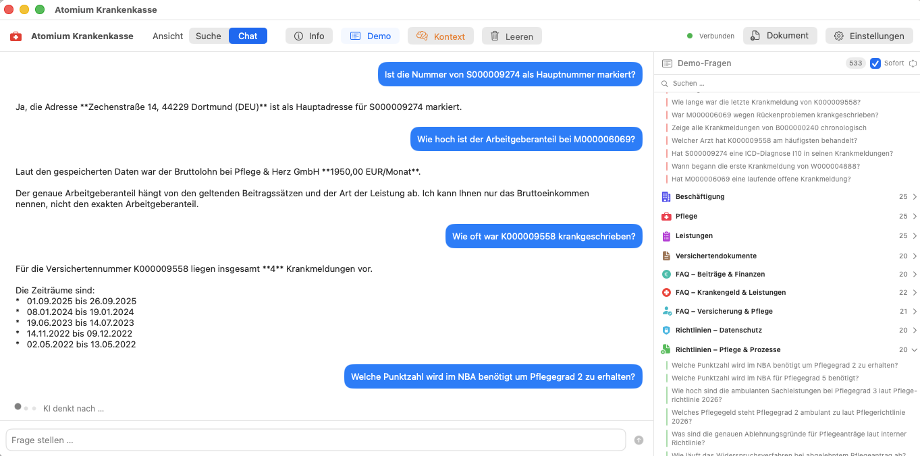Click the Kontext chat bubbles icon
Image resolution: width=920 pixels, height=456 pixels.
pos(422,36)
